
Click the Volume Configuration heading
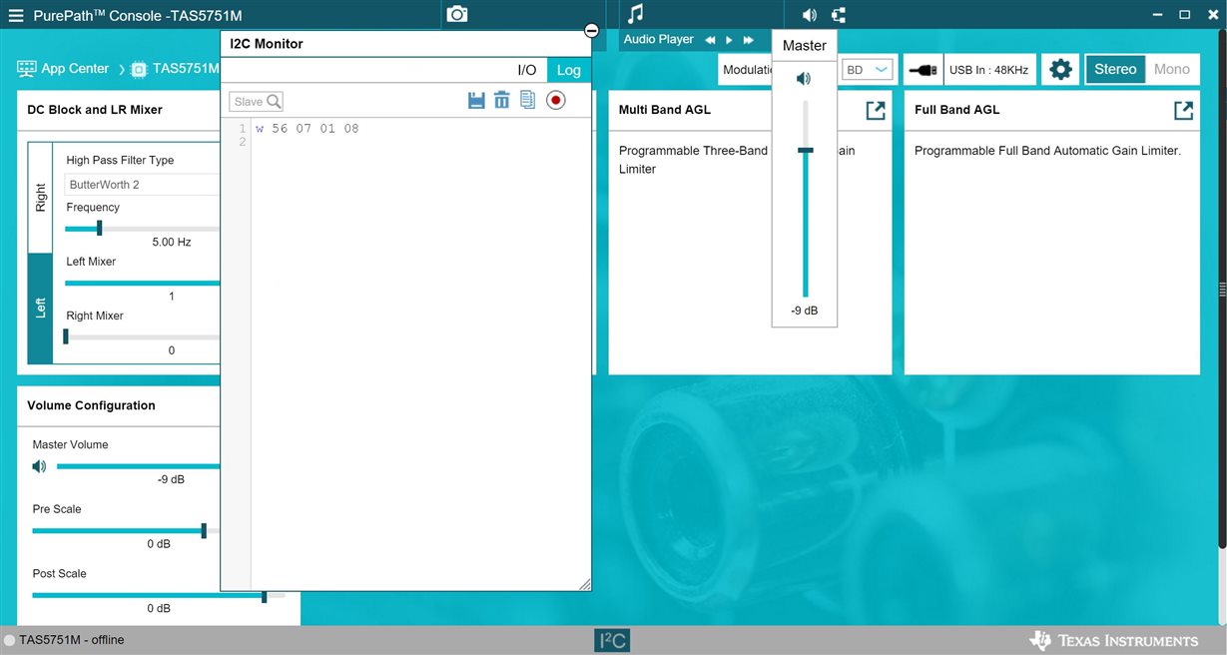coord(91,405)
